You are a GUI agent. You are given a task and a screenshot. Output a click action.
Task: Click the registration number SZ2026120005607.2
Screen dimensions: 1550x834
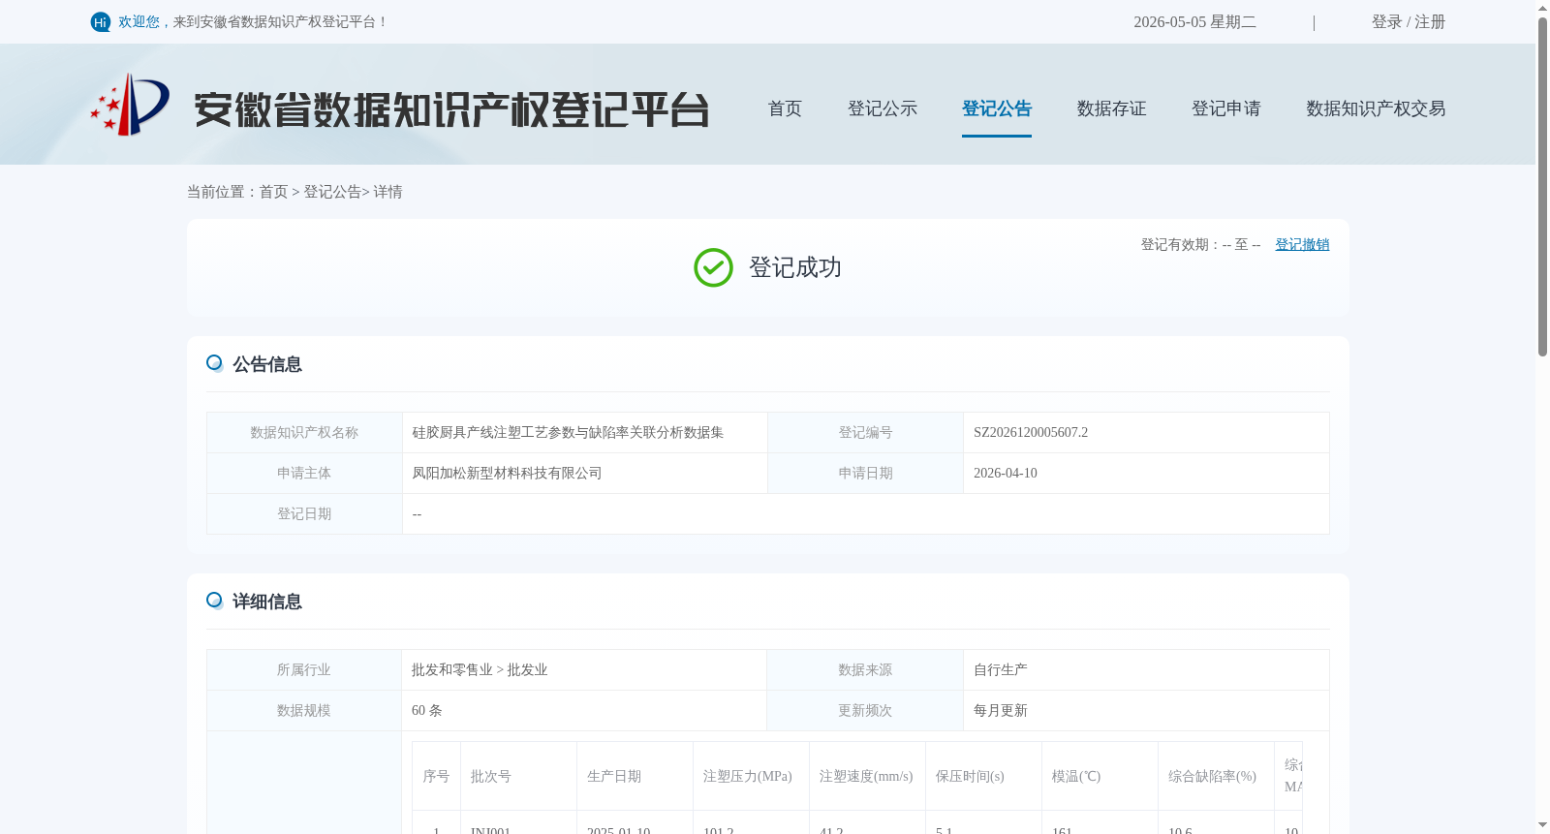(1031, 433)
